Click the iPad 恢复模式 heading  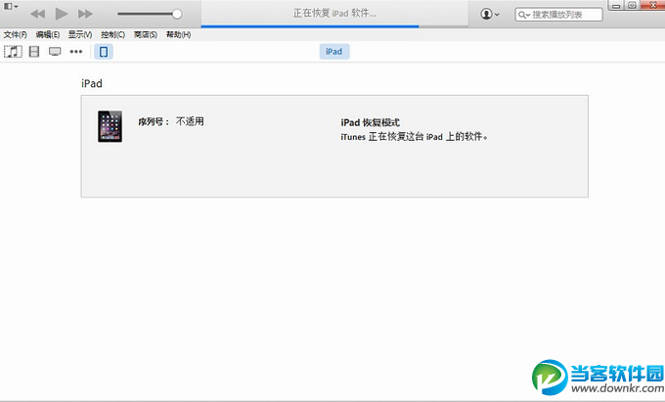pos(371,122)
